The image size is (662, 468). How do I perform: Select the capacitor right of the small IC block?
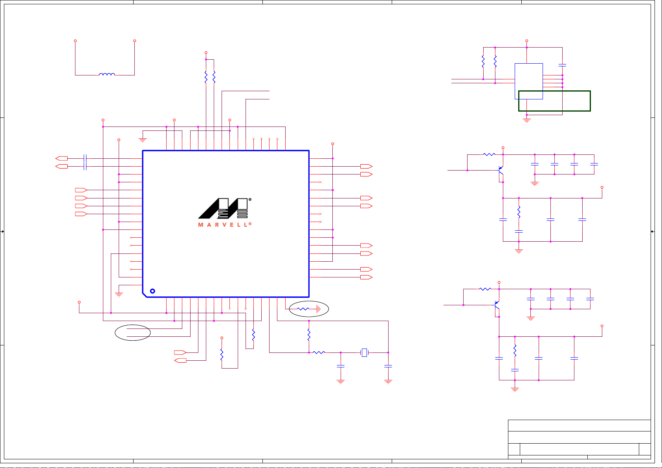pyautogui.click(x=563, y=65)
